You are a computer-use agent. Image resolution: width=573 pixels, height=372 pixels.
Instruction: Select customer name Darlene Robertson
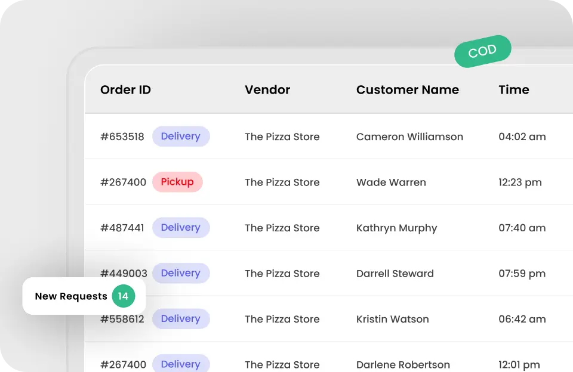[403, 365]
